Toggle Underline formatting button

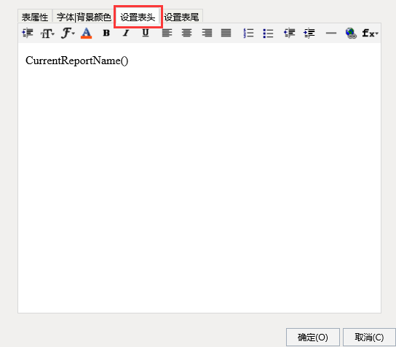pos(146,33)
